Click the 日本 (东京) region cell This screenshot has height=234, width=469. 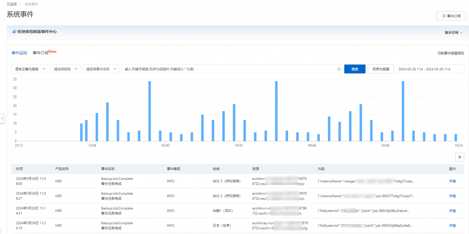[x=222, y=226]
